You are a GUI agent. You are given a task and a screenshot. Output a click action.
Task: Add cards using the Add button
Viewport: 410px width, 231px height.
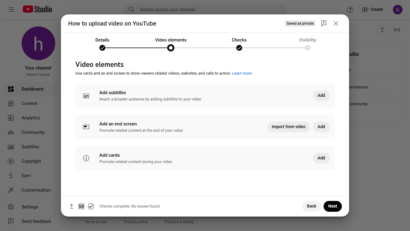321,158
